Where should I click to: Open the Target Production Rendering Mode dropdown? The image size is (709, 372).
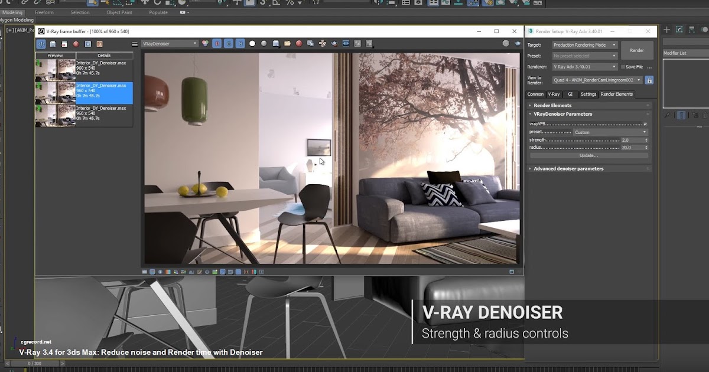click(x=585, y=45)
